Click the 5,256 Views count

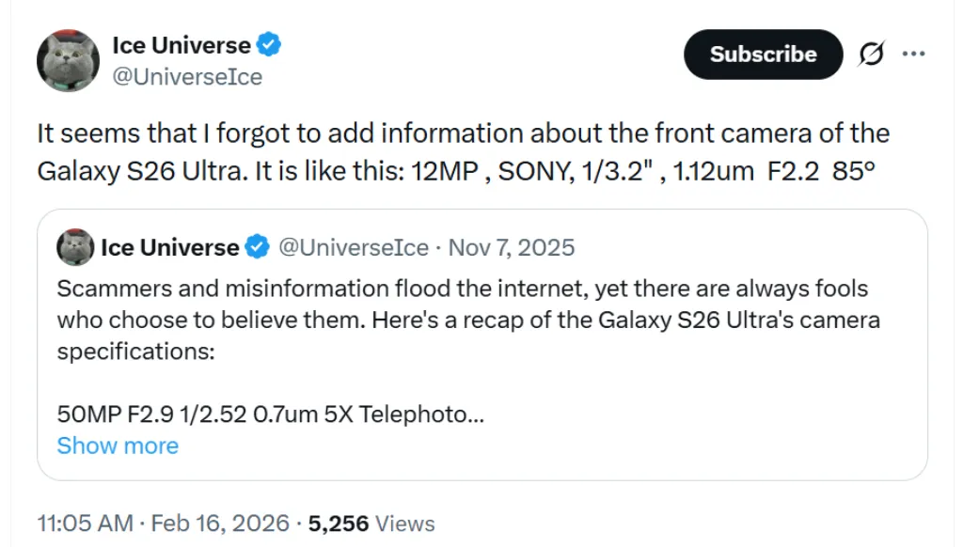click(371, 523)
